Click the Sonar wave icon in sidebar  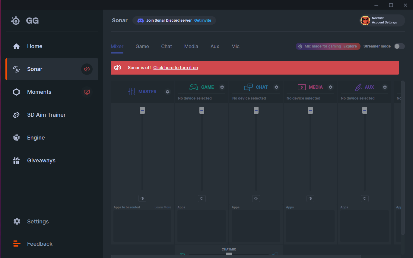point(16,69)
